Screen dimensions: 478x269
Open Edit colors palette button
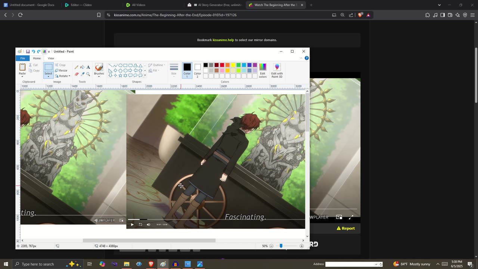(263, 71)
